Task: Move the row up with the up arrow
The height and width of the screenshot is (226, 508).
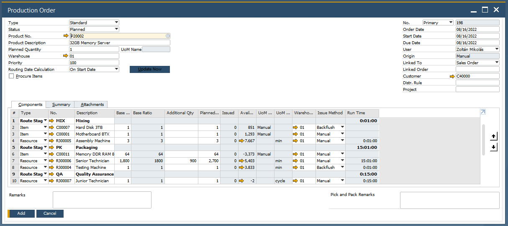Action: click(x=494, y=137)
